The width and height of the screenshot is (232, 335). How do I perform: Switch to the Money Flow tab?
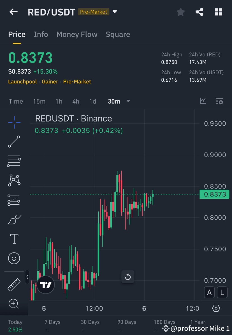[77, 34]
